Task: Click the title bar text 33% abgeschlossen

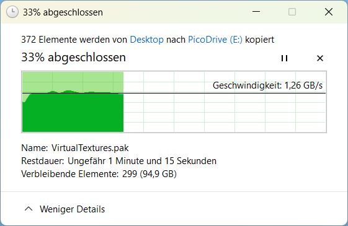Action: [x=63, y=12]
